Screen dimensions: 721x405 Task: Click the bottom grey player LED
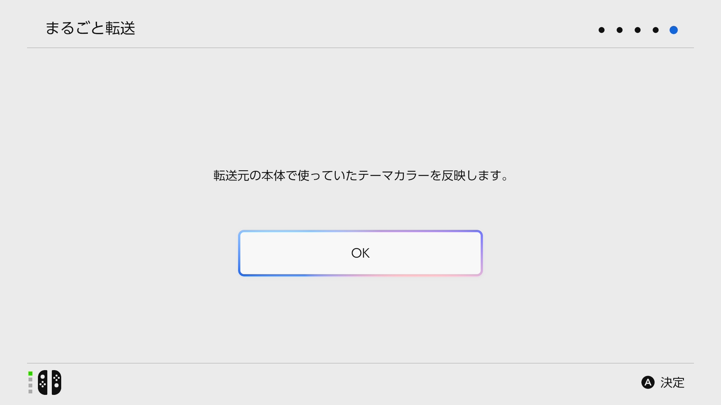click(x=30, y=391)
